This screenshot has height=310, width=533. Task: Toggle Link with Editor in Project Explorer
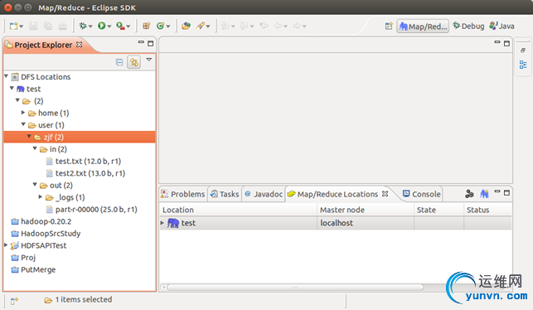pos(134,62)
